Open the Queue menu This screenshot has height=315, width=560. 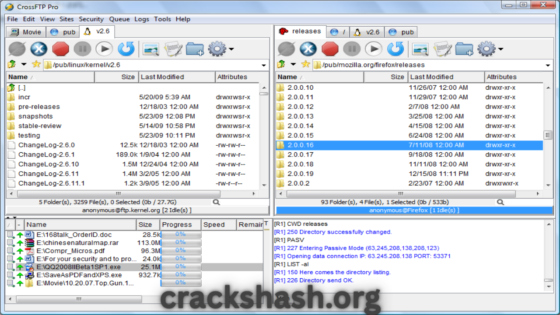pyautogui.click(x=119, y=19)
